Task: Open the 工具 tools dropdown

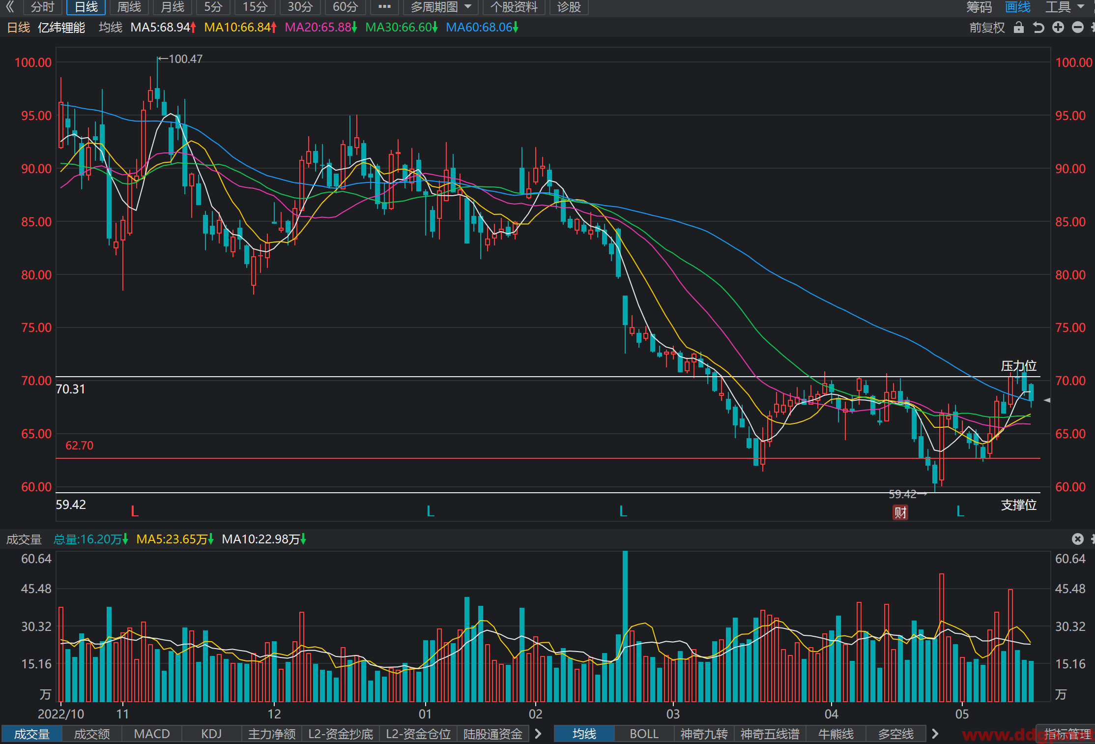Action: click(1065, 7)
